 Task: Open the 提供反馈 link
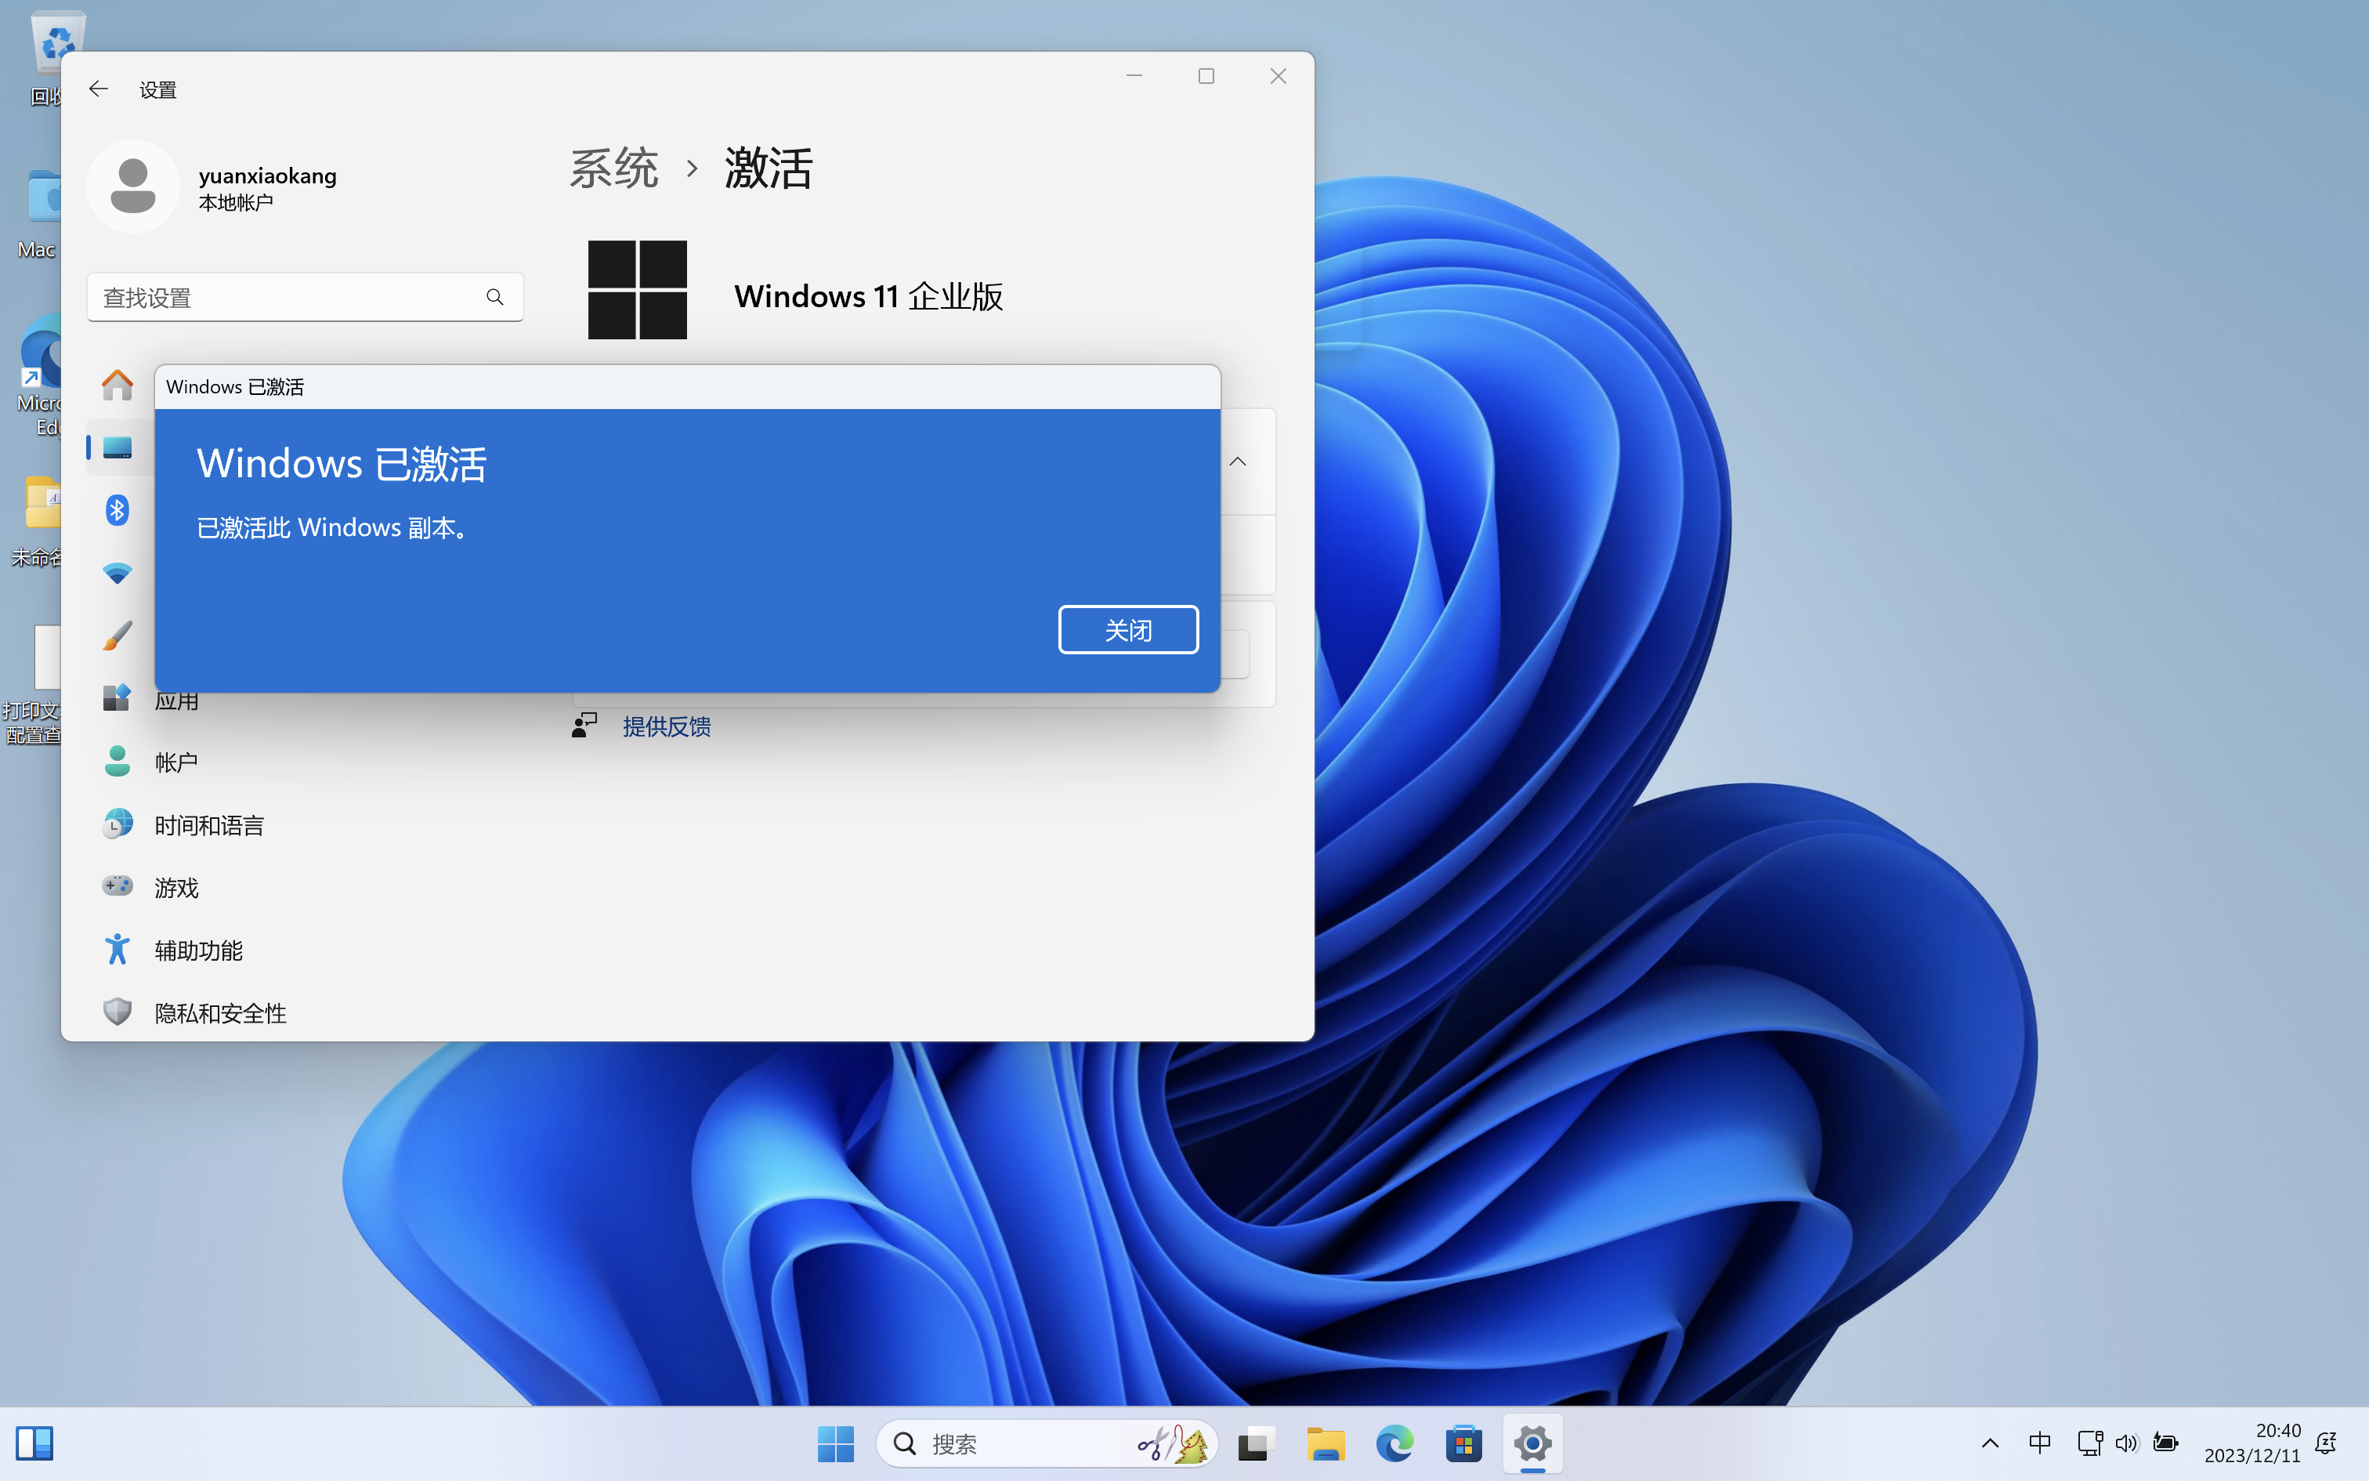tap(667, 727)
